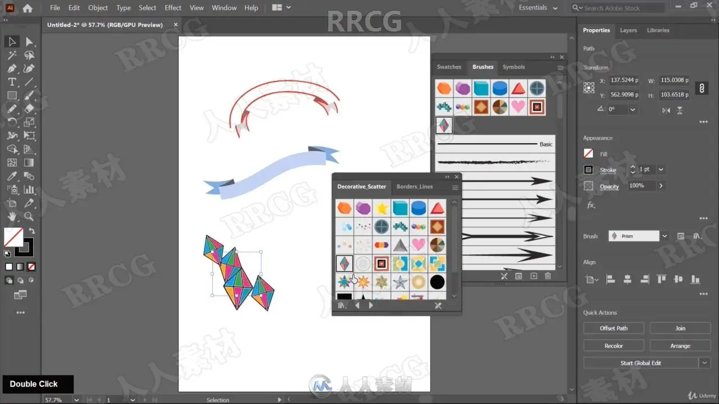Switch to the Layers tab
The image size is (719, 404).
[628, 30]
